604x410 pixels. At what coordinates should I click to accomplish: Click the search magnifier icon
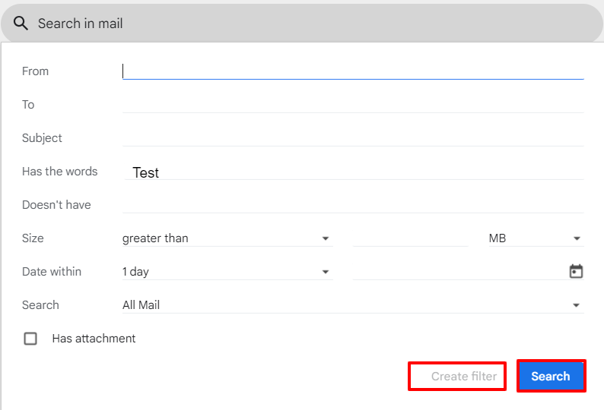21,24
